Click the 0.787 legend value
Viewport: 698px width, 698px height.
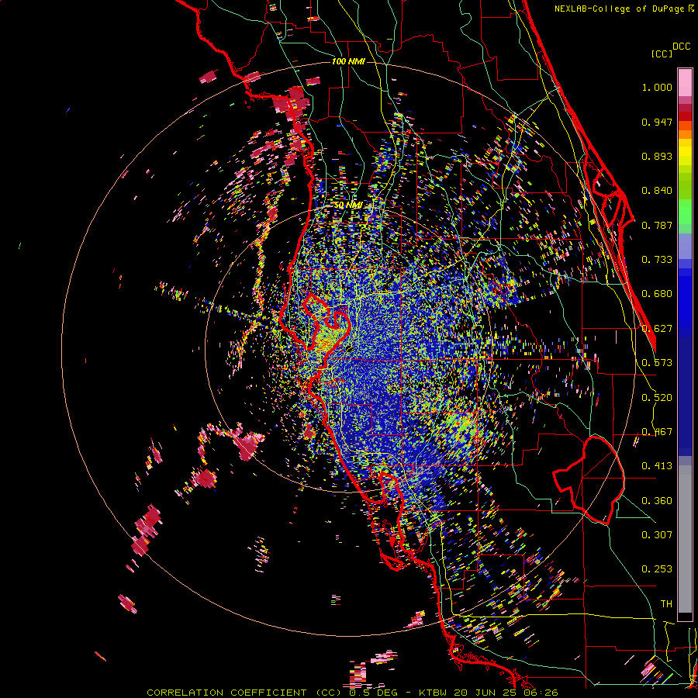point(657,225)
